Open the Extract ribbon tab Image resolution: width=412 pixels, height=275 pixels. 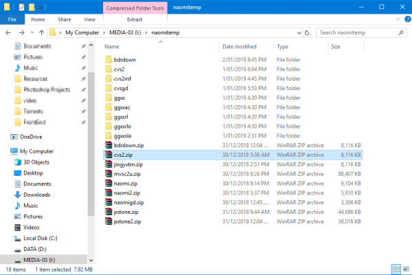point(135,19)
